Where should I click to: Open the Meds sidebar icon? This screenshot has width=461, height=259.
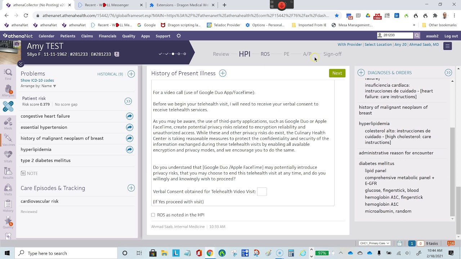[8, 123]
